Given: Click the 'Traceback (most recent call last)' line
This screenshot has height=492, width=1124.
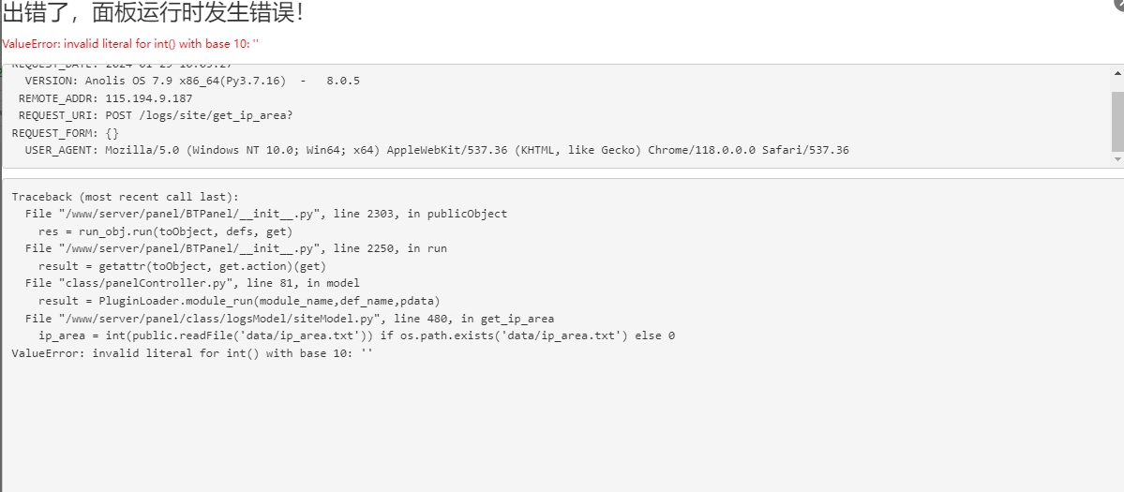Looking at the screenshot, I should 126,196.
